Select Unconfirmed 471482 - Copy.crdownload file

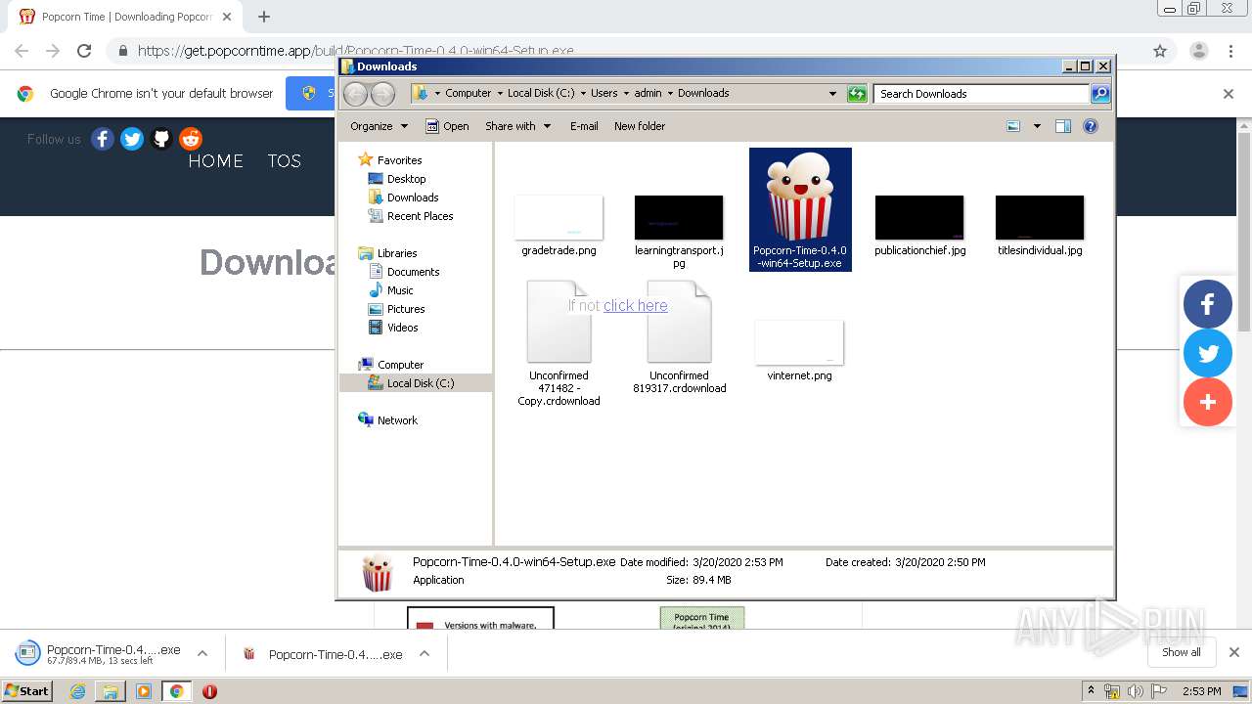coord(559,344)
